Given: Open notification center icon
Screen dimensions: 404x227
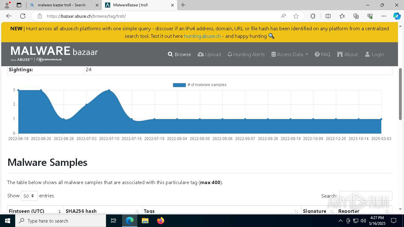Looking at the screenshot, I should point(394,221).
